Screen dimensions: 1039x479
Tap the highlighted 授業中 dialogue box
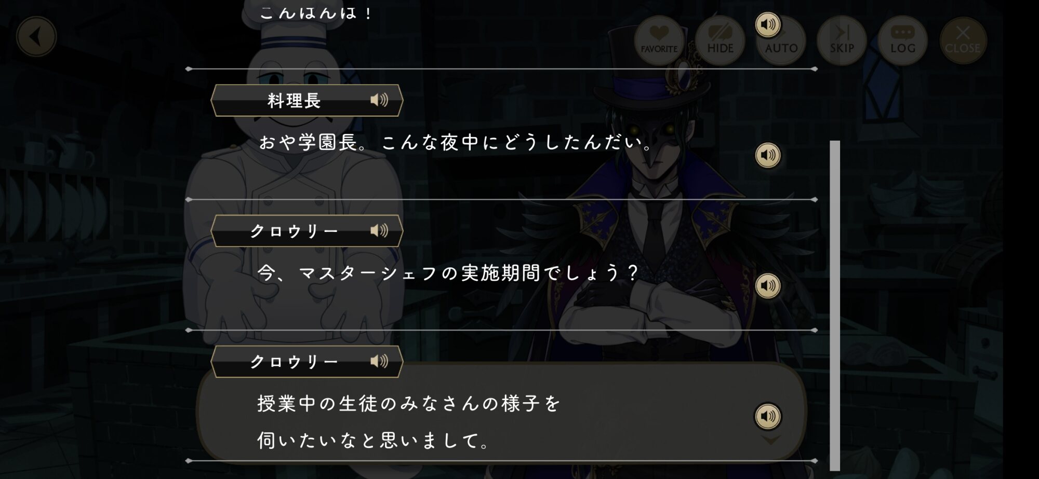click(x=501, y=413)
